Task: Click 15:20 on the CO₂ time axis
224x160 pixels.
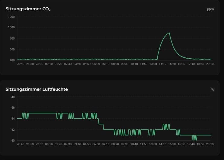Action: pos(172,64)
